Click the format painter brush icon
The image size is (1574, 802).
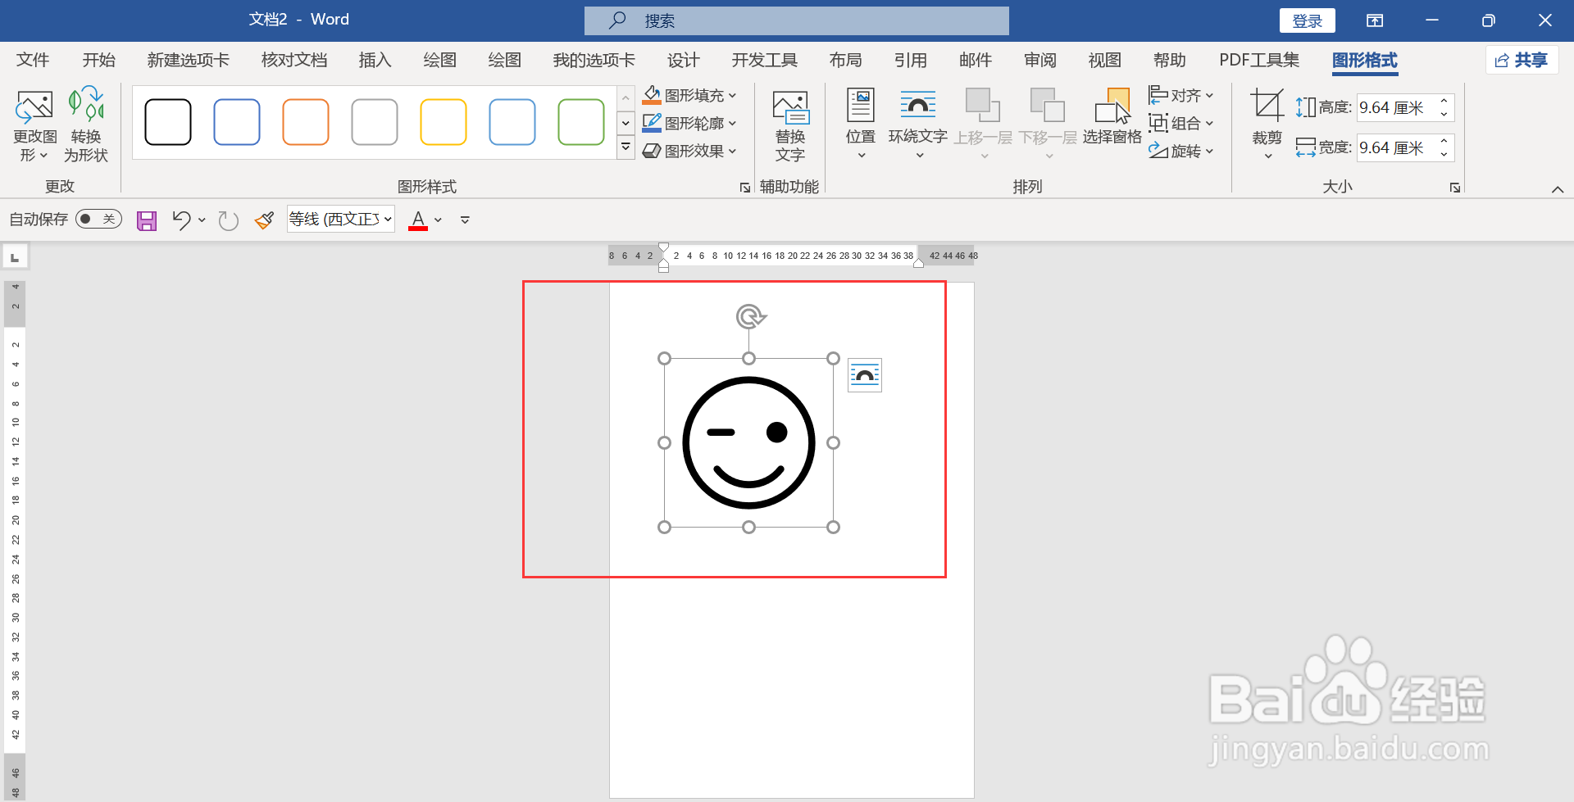tap(264, 220)
